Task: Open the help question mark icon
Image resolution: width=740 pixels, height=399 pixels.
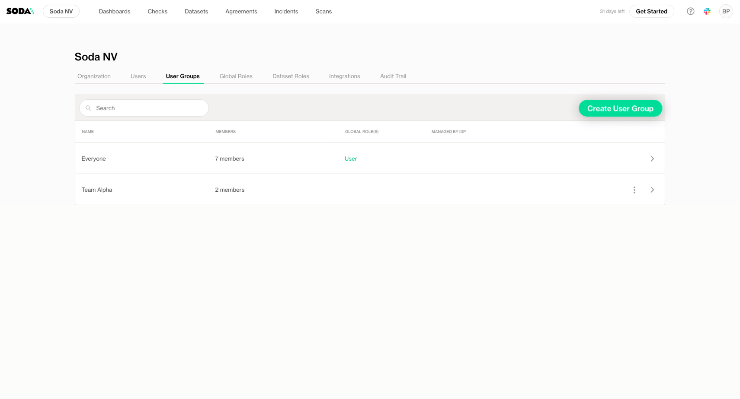Action: [690, 11]
